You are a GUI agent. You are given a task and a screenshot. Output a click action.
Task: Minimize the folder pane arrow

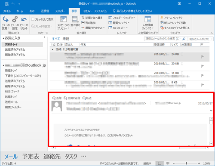45,37
